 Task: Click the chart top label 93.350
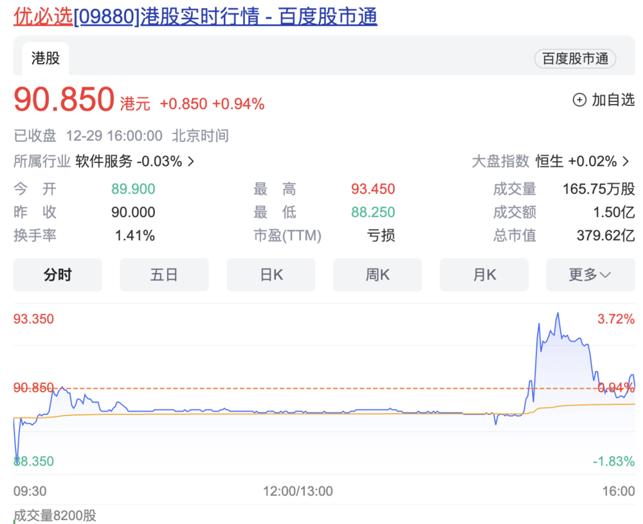click(33, 319)
